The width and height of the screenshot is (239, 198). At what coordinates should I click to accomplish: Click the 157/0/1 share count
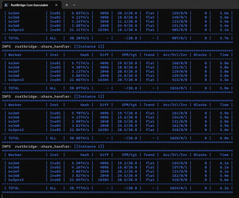tap(180, 167)
